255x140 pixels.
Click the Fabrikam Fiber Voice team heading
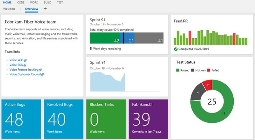click(31, 22)
